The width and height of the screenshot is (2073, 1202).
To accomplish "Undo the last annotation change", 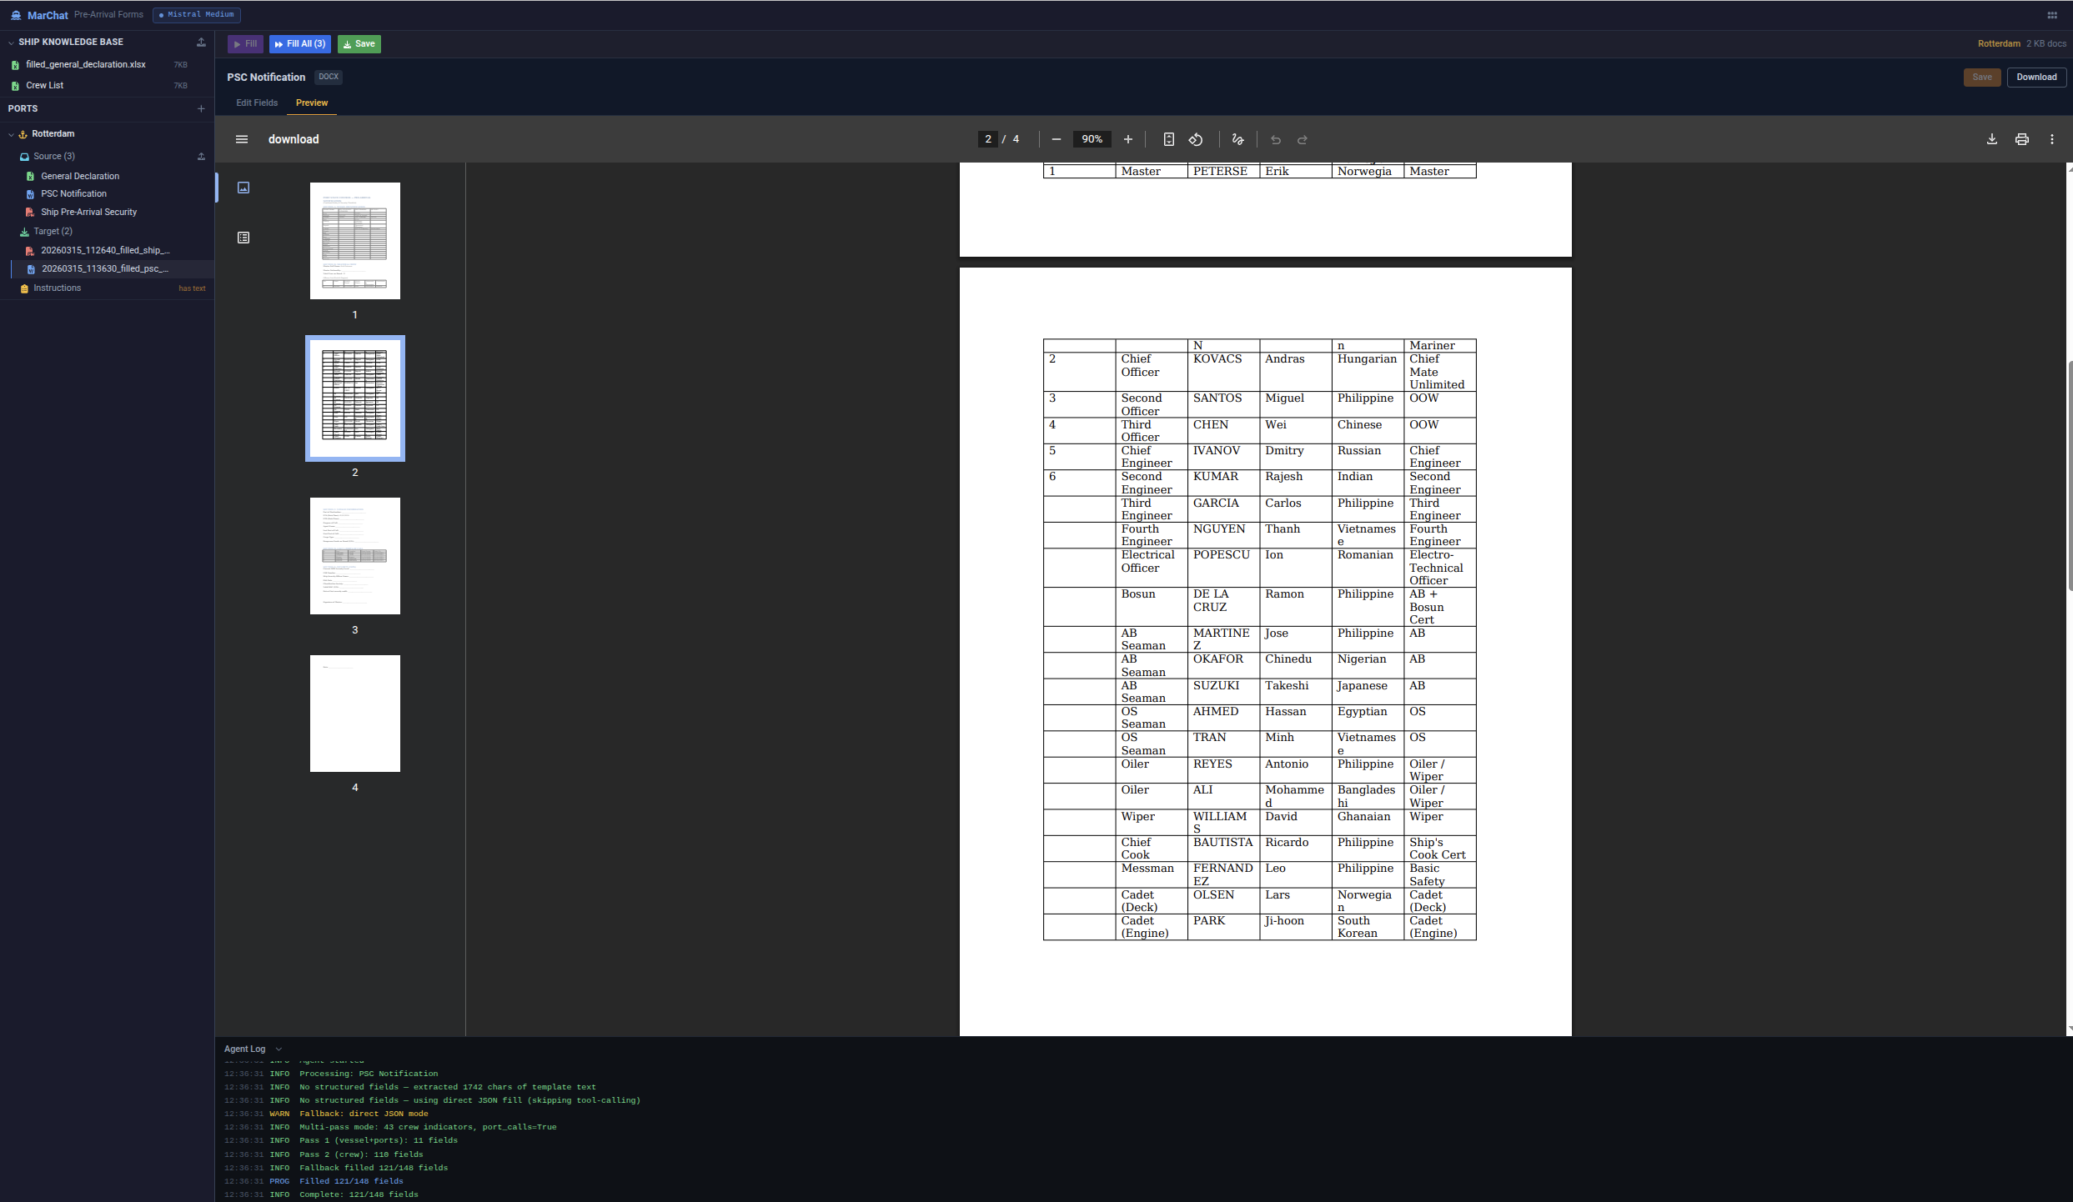I will click(1275, 139).
